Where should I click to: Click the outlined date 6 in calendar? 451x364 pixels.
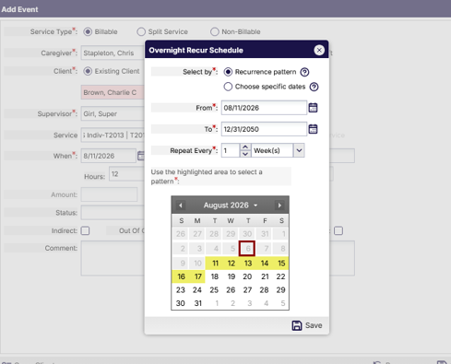click(247, 249)
